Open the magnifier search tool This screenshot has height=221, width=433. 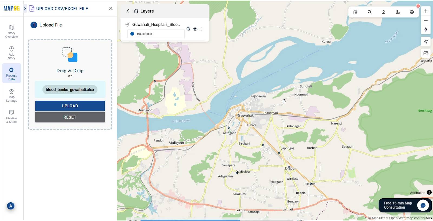[369, 12]
